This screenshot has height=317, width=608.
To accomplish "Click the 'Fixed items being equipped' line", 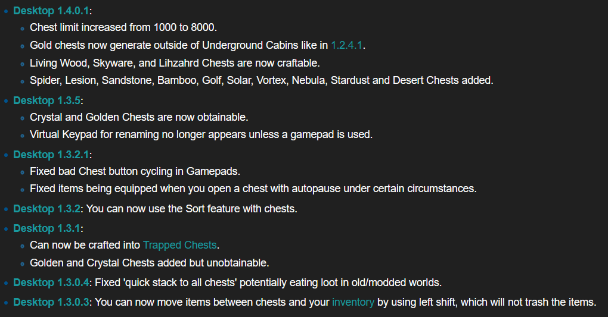I will pos(253,189).
